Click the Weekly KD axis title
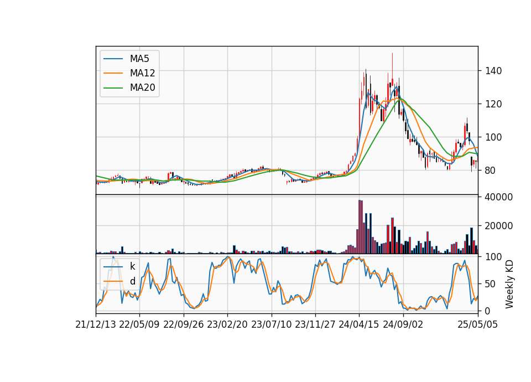This screenshot has height=382, width=531. 509,285
